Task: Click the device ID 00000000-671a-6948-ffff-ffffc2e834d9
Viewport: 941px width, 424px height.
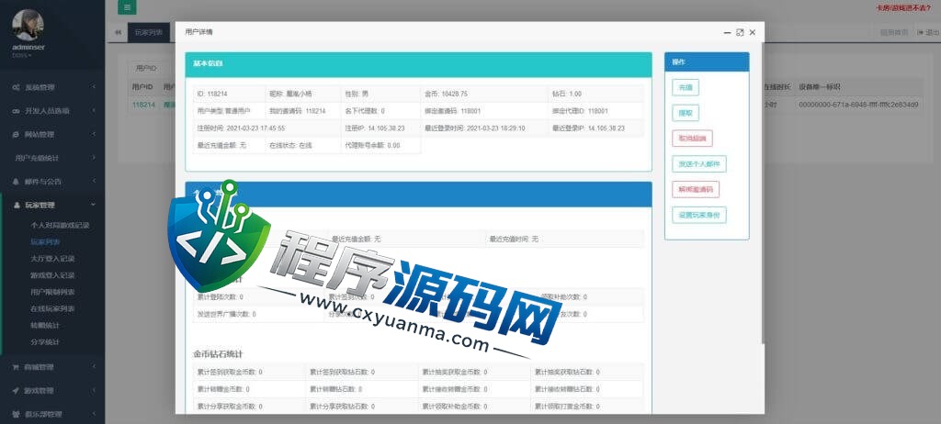Action: coord(858,105)
